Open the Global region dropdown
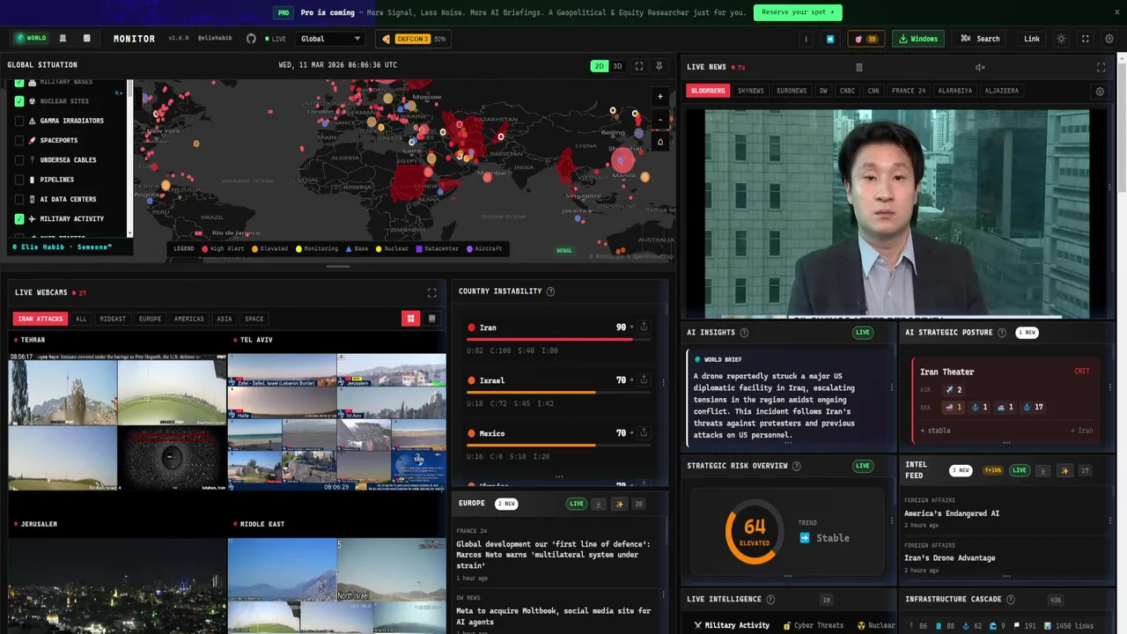Screen dimensions: 1127x634 (330, 39)
